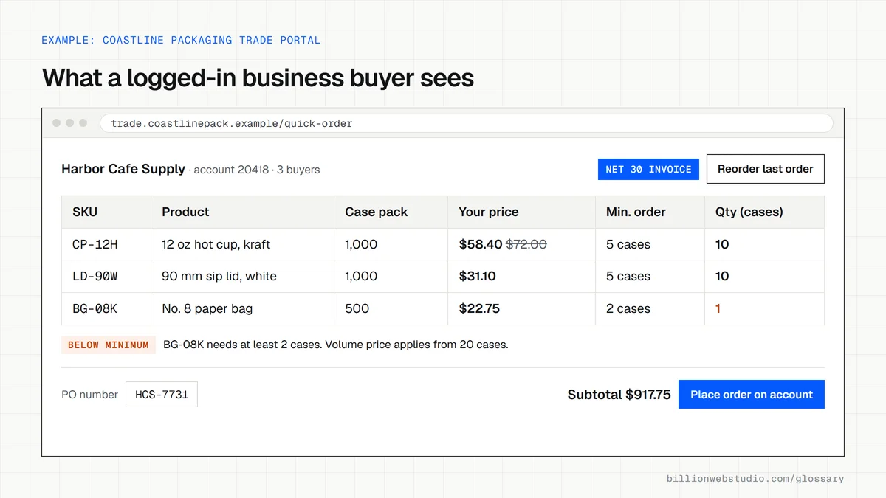Image resolution: width=886 pixels, height=498 pixels.
Task: Click the billionwebstudio.com/glossary link
Action: pyautogui.click(x=755, y=479)
